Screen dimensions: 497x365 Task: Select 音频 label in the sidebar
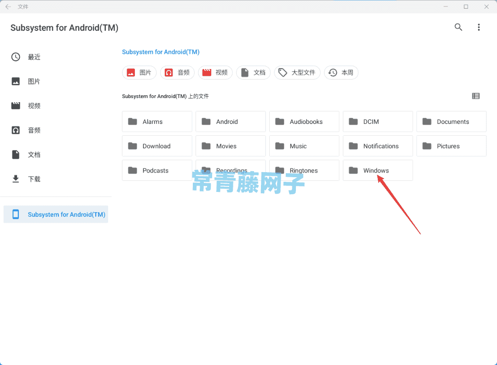34,130
